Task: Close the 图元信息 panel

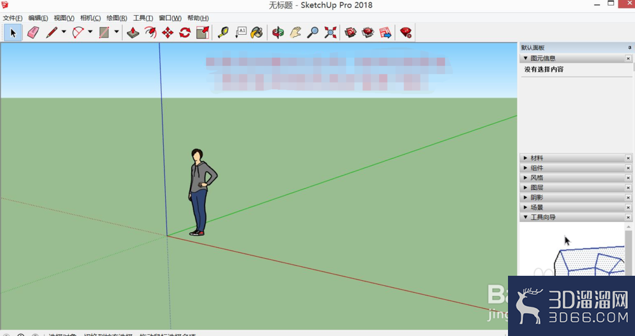Action: coord(628,58)
